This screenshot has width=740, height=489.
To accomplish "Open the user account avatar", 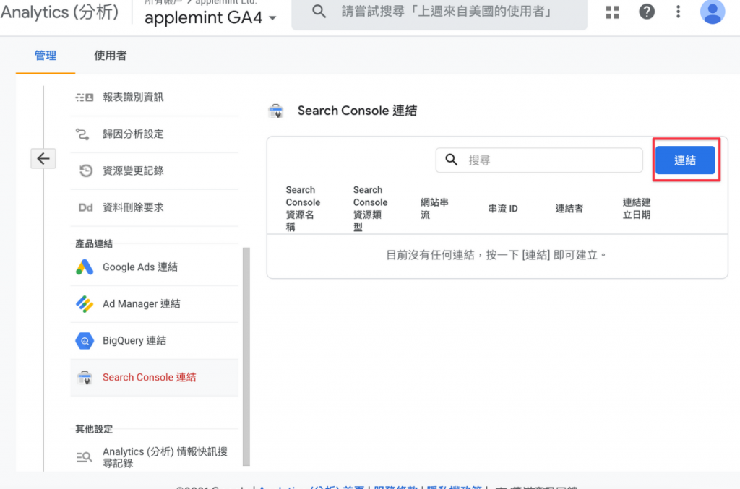I will pyautogui.click(x=712, y=12).
